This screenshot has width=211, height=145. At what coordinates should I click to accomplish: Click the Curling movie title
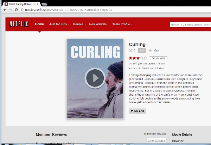pos(137,44)
